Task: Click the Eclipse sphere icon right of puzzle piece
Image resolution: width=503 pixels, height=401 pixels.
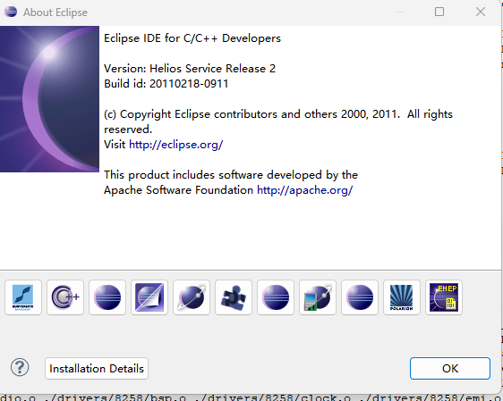Action: click(276, 297)
